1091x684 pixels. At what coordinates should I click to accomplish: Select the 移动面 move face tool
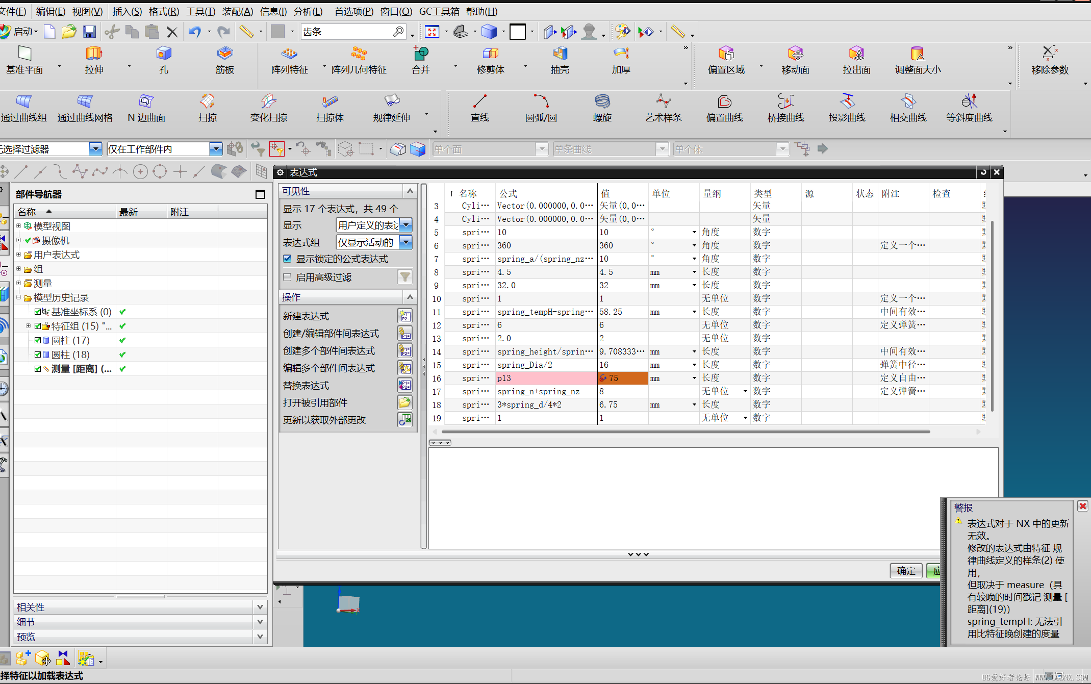pyautogui.click(x=795, y=60)
